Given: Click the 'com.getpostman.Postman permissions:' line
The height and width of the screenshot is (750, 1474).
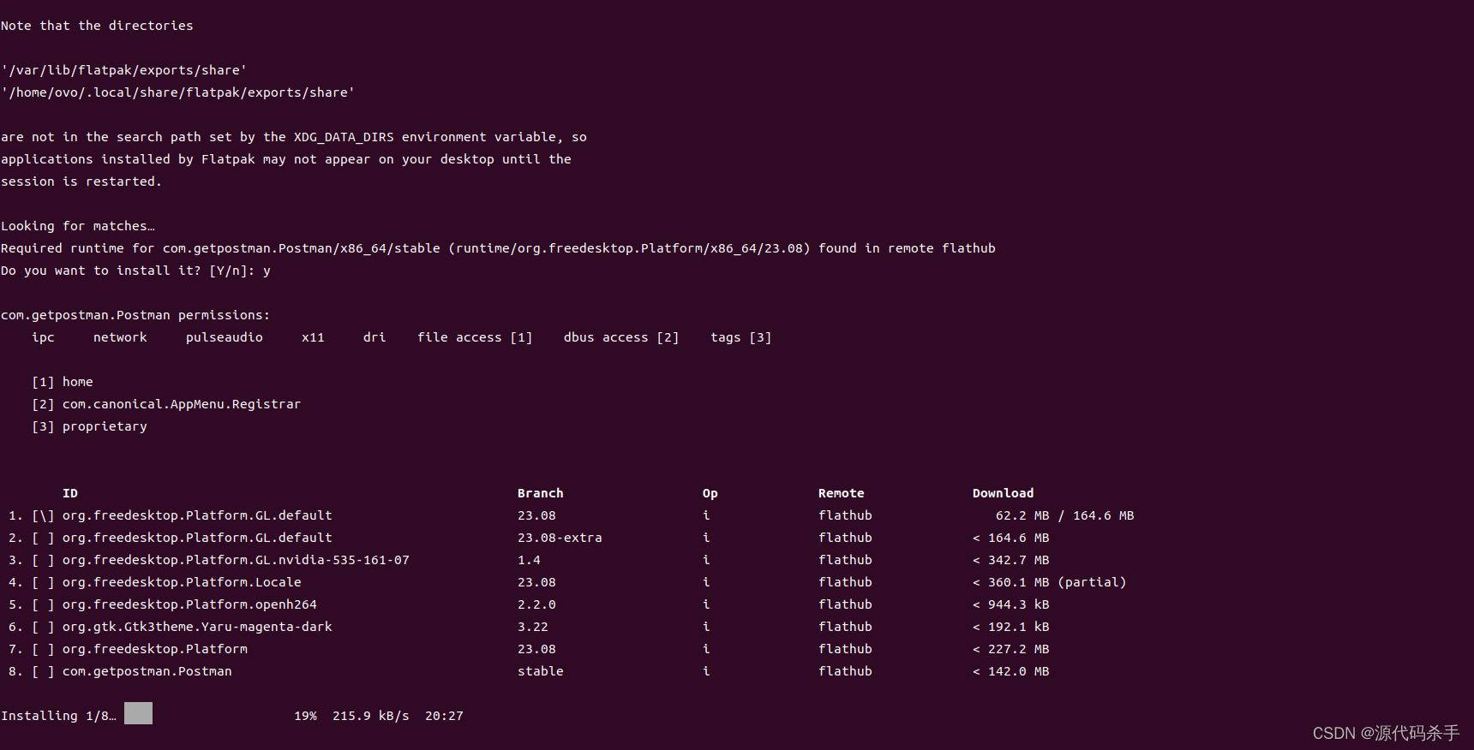Looking at the screenshot, I should (x=135, y=315).
